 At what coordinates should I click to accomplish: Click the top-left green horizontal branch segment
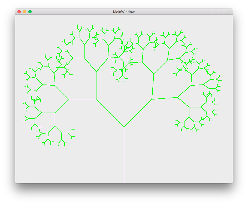pyautogui.click(x=79, y=58)
